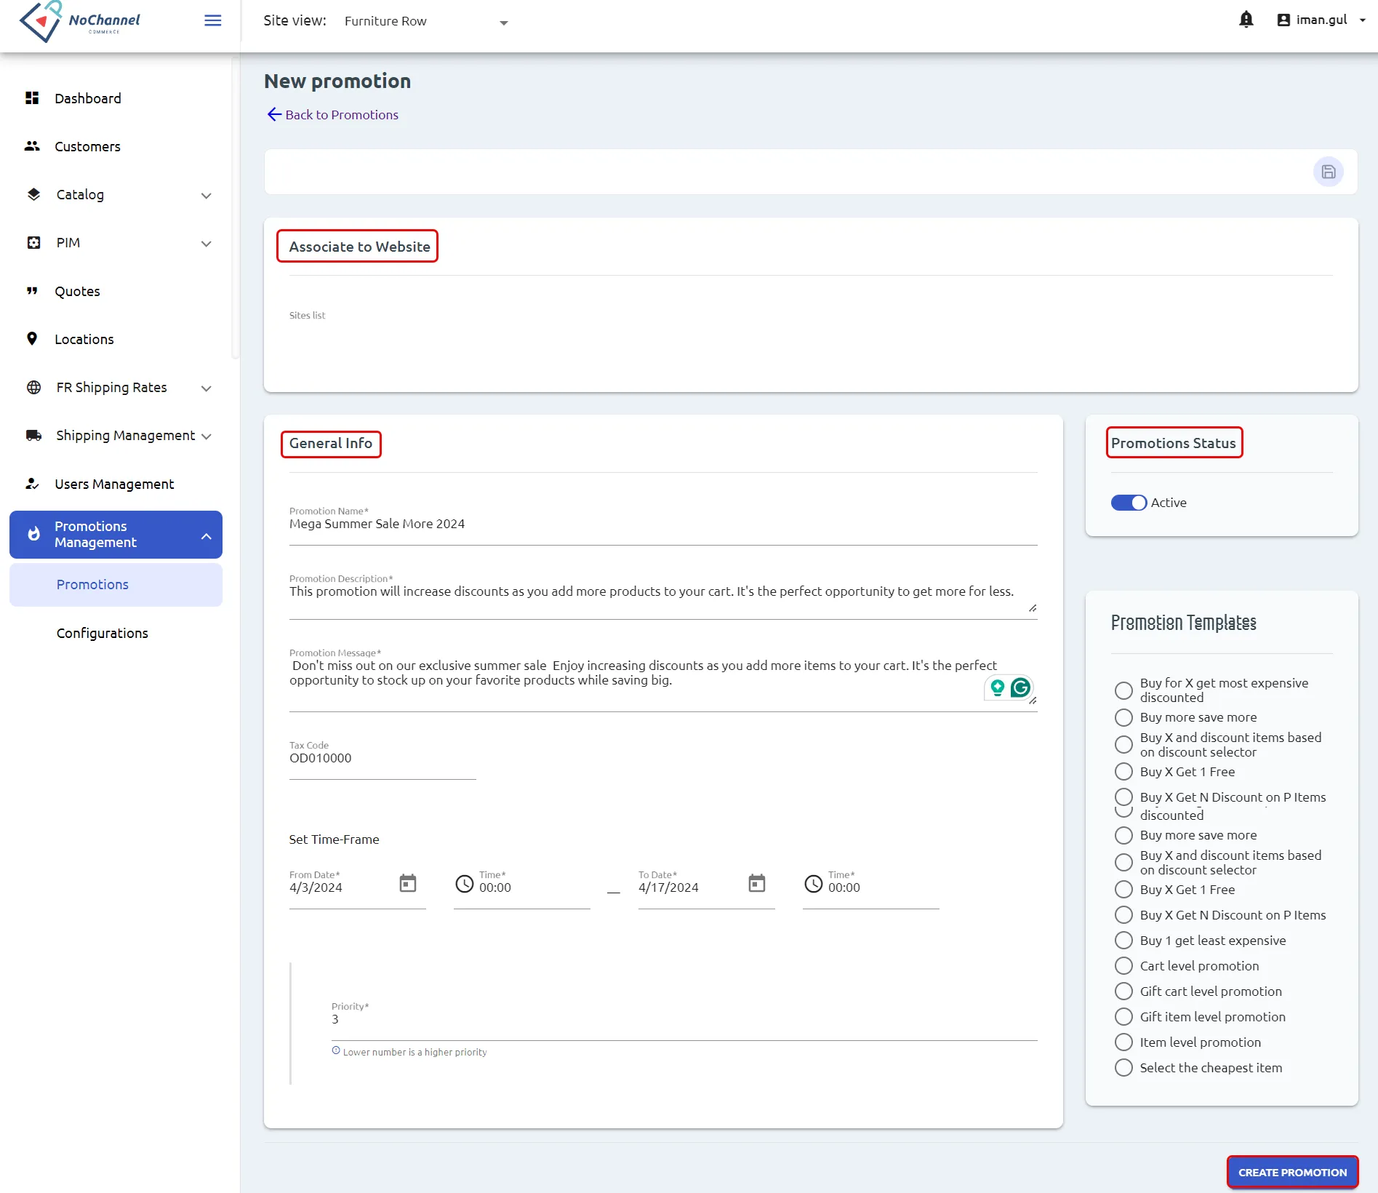Image resolution: width=1378 pixels, height=1193 pixels.
Task: Expand Shipping Management menu
Action: point(206,436)
